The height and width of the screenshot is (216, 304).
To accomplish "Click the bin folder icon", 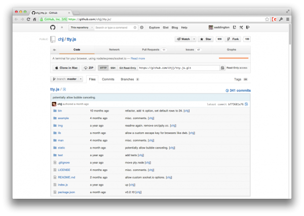I will pos(55,111).
